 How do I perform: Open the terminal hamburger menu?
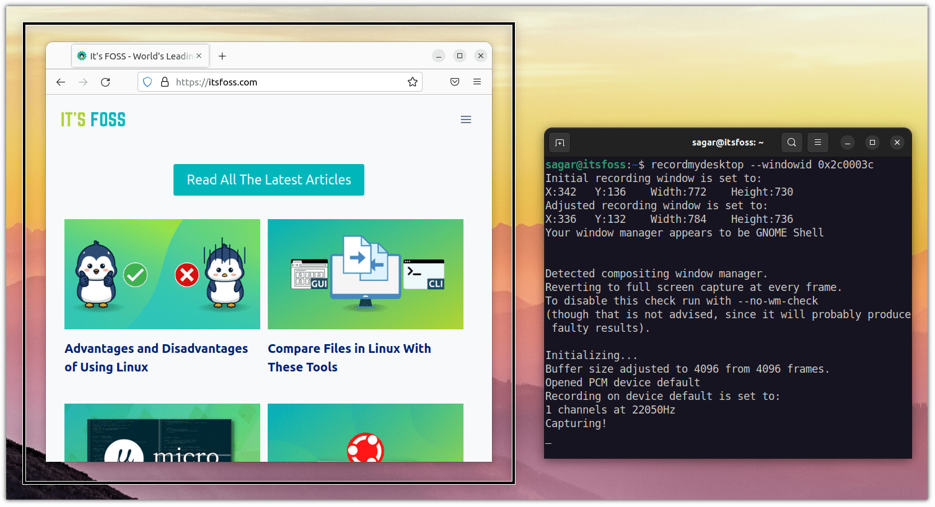click(817, 142)
